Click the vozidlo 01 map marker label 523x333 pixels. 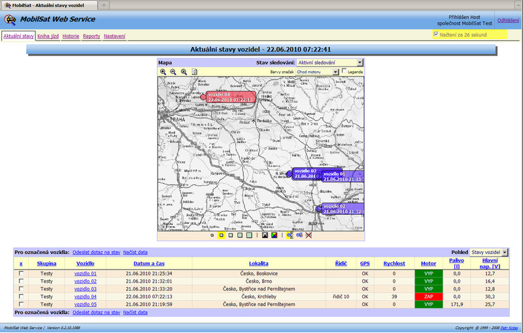click(343, 176)
